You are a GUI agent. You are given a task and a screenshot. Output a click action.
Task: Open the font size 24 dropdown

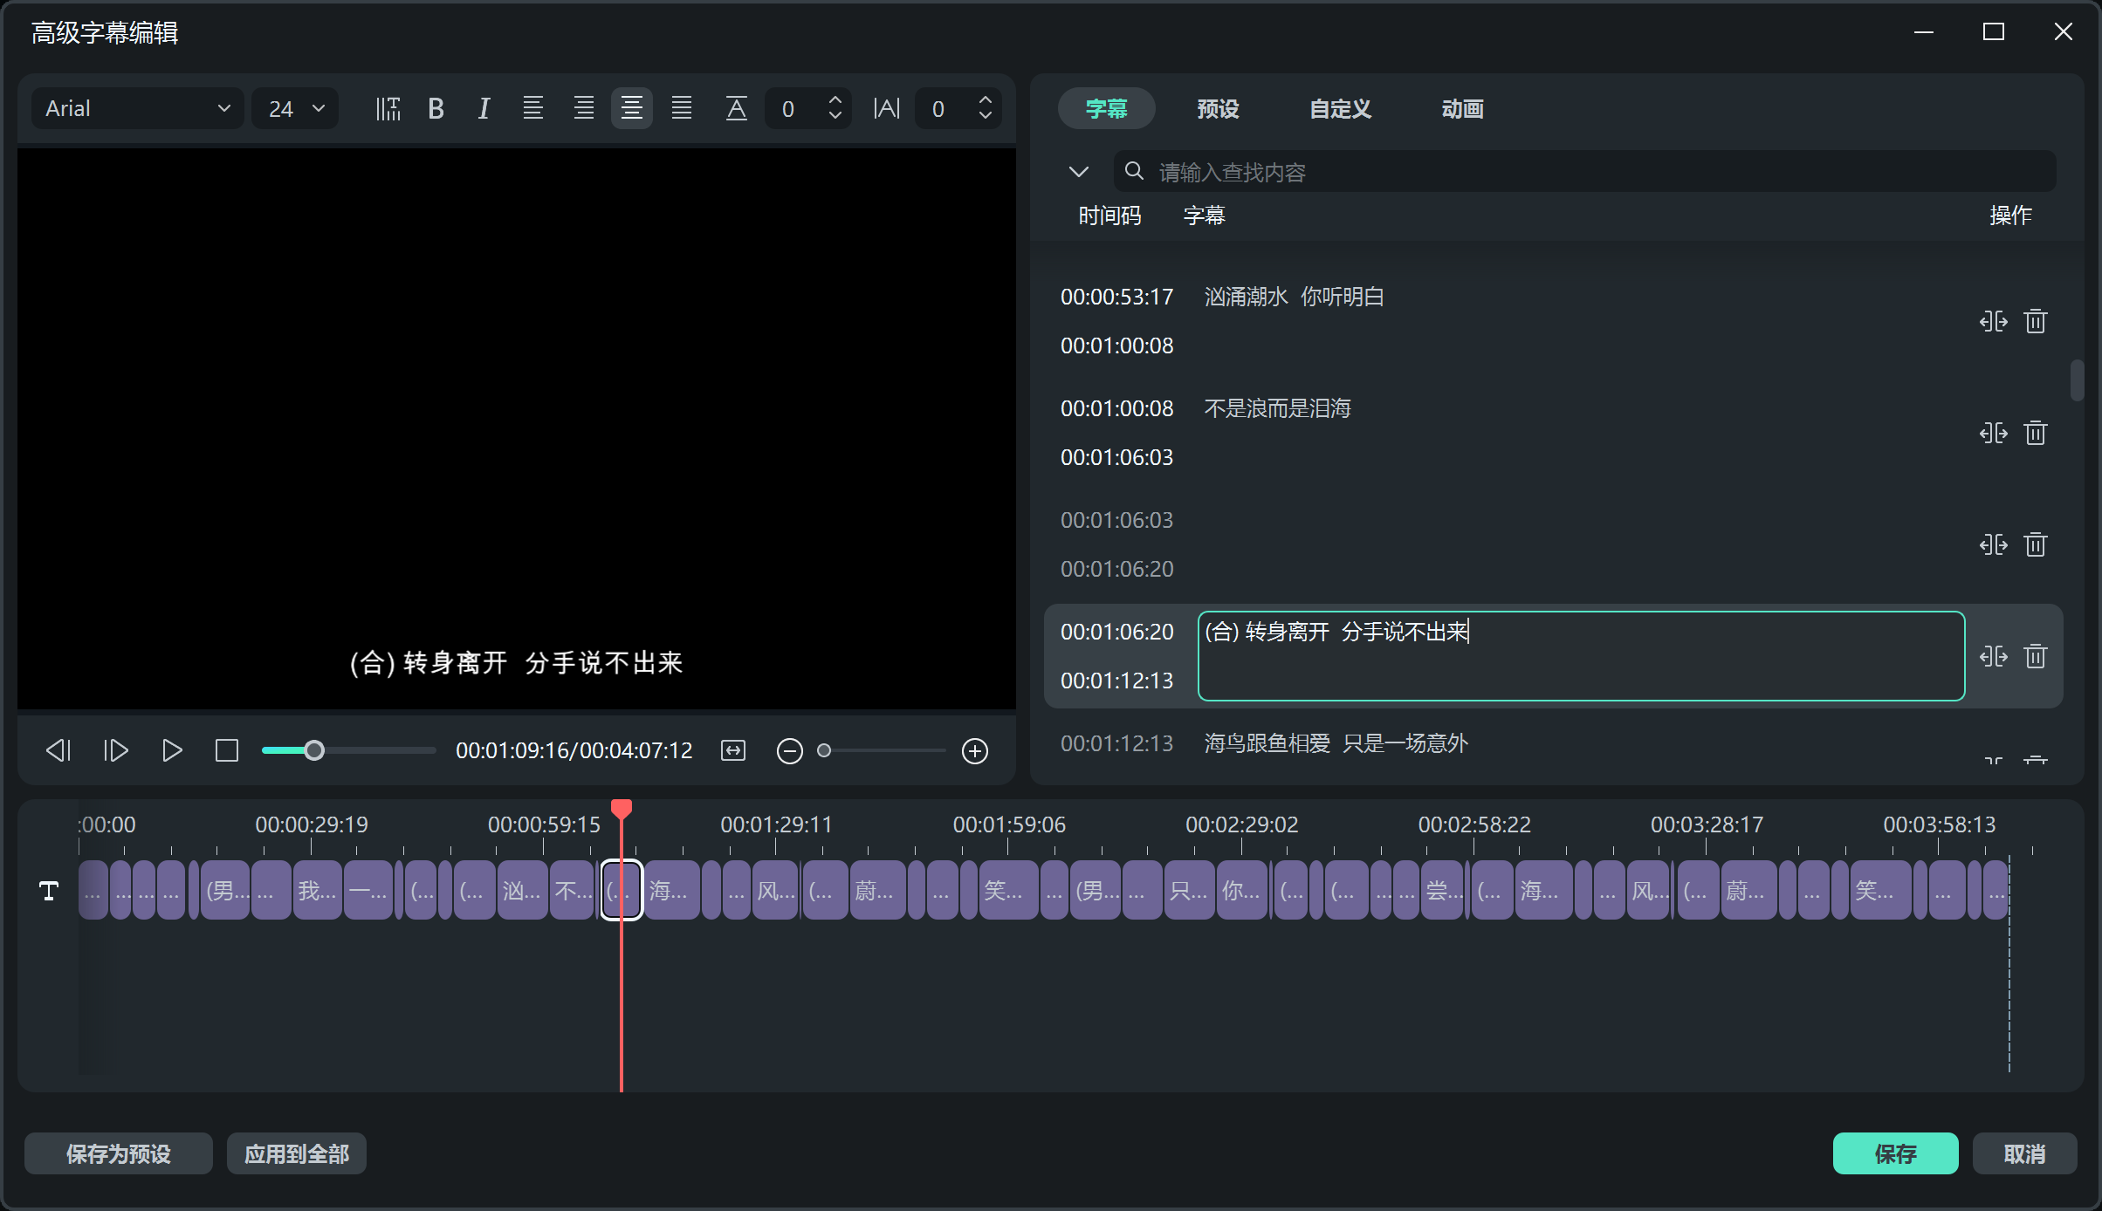click(x=294, y=108)
